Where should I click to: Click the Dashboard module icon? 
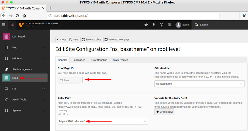pyautogui.click(x=6, y=37)
